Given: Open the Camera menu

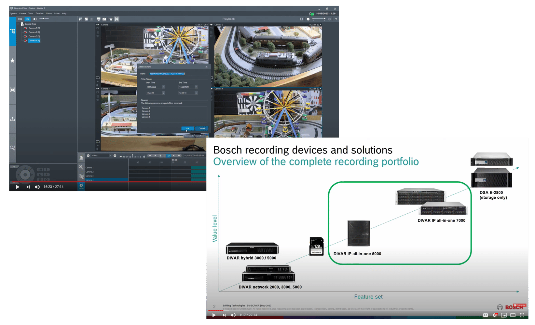Looking at the screenshot, I should click(22, 13).
